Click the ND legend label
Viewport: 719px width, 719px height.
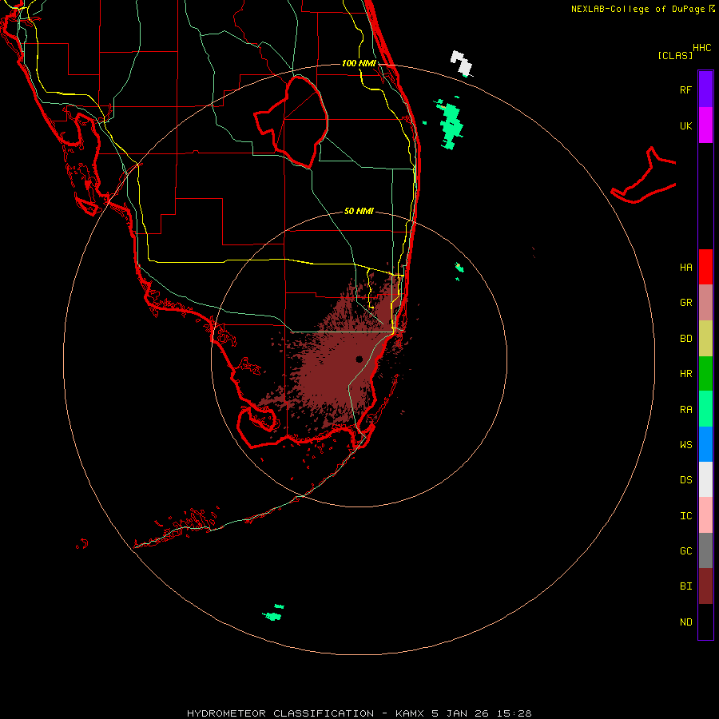(685, 622)
